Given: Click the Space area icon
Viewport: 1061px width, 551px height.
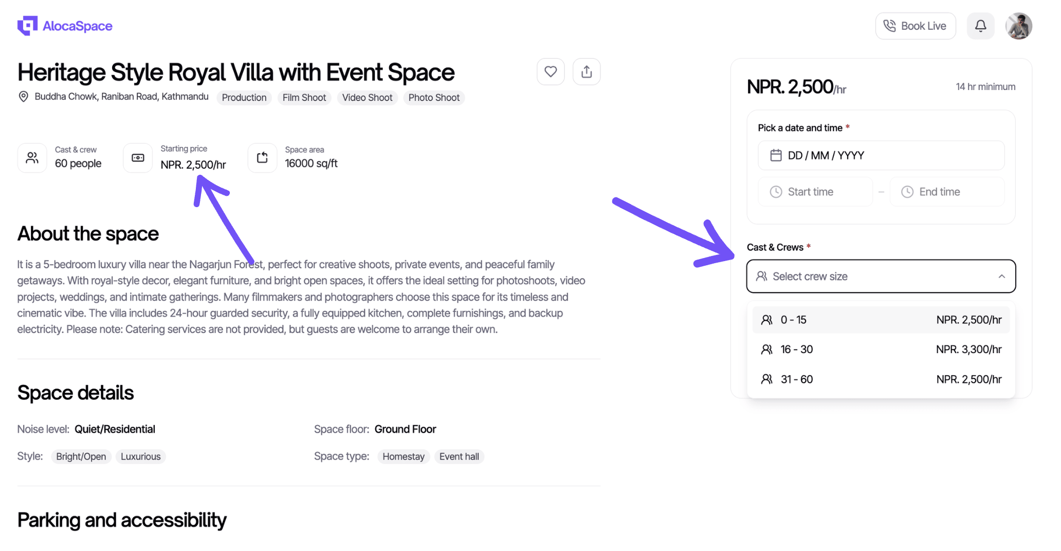Looking at the screenshot, I should point(262,158).
